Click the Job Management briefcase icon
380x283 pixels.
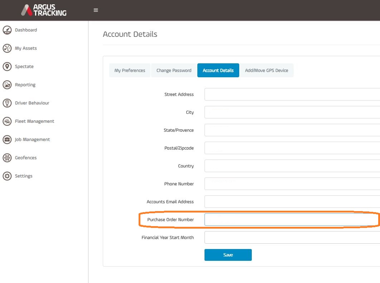point(7,140)
